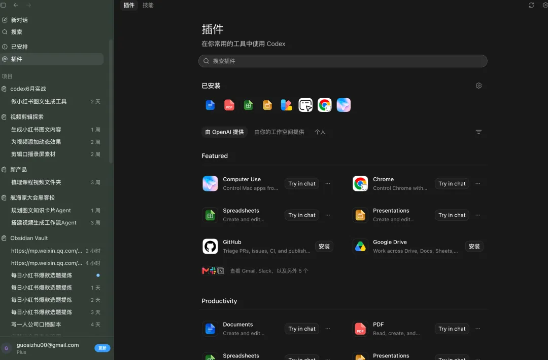Go back with the left arrow

pyautogui.click(x=16, y=5)
